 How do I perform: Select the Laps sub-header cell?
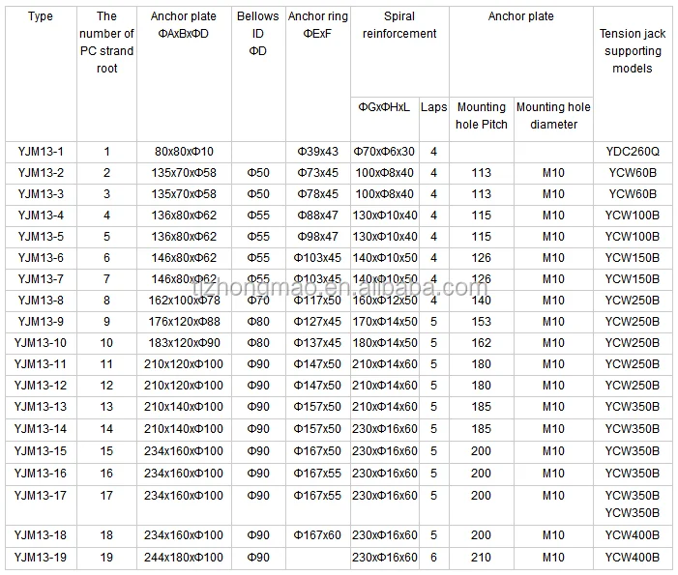(433, 107)
